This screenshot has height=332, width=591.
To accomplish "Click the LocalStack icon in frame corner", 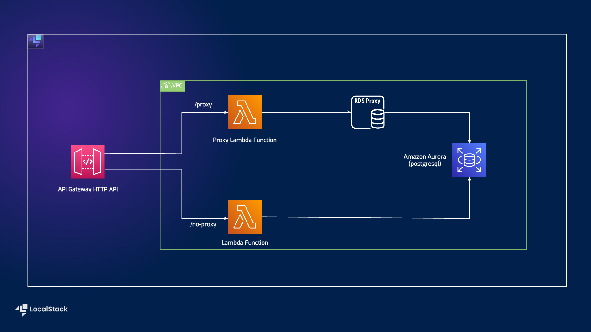I will click(x=36, y=41).
